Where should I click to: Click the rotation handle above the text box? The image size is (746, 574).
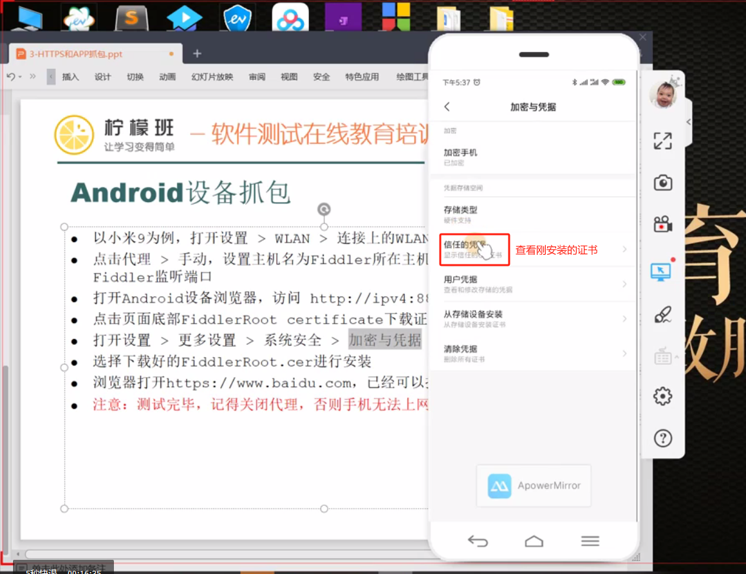(x=324, y=209)
